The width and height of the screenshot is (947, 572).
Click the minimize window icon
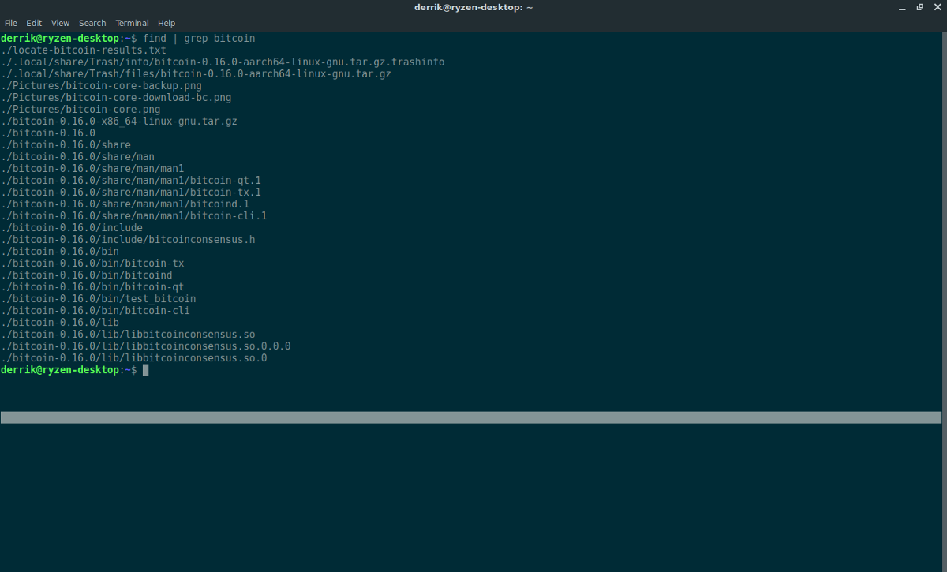(900, 6)
